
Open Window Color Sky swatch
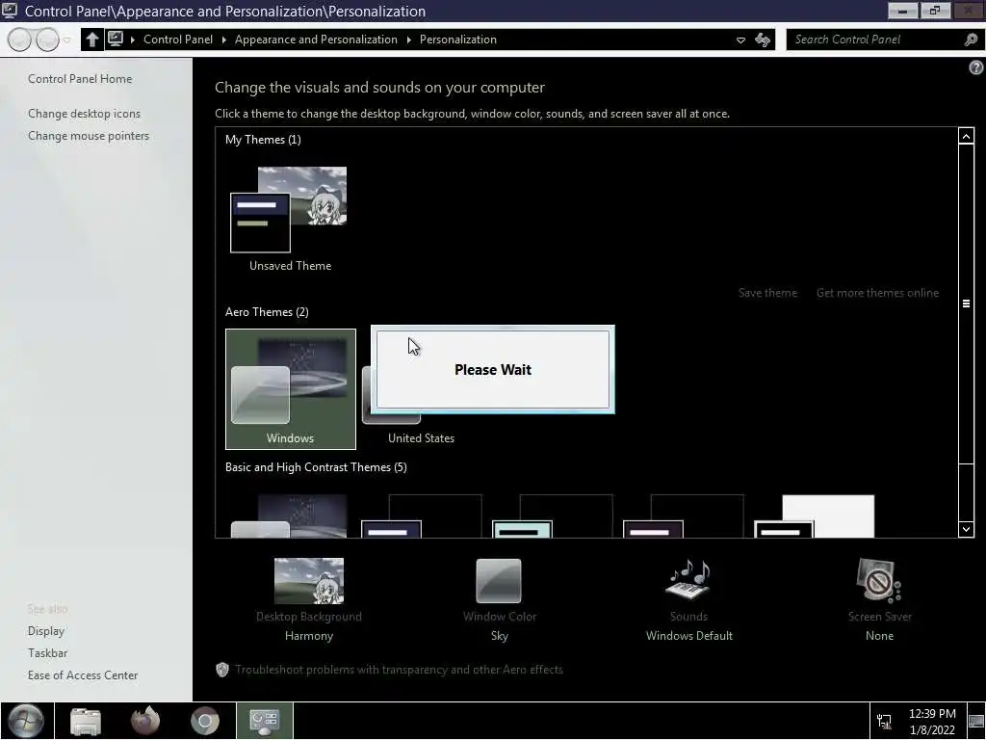coord(499,581)
